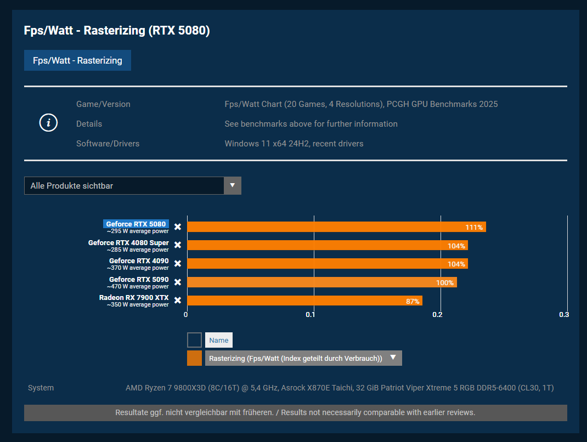587x442 pixels.
Task: Click the Software/Drivers label
Action: pos(108,144)
